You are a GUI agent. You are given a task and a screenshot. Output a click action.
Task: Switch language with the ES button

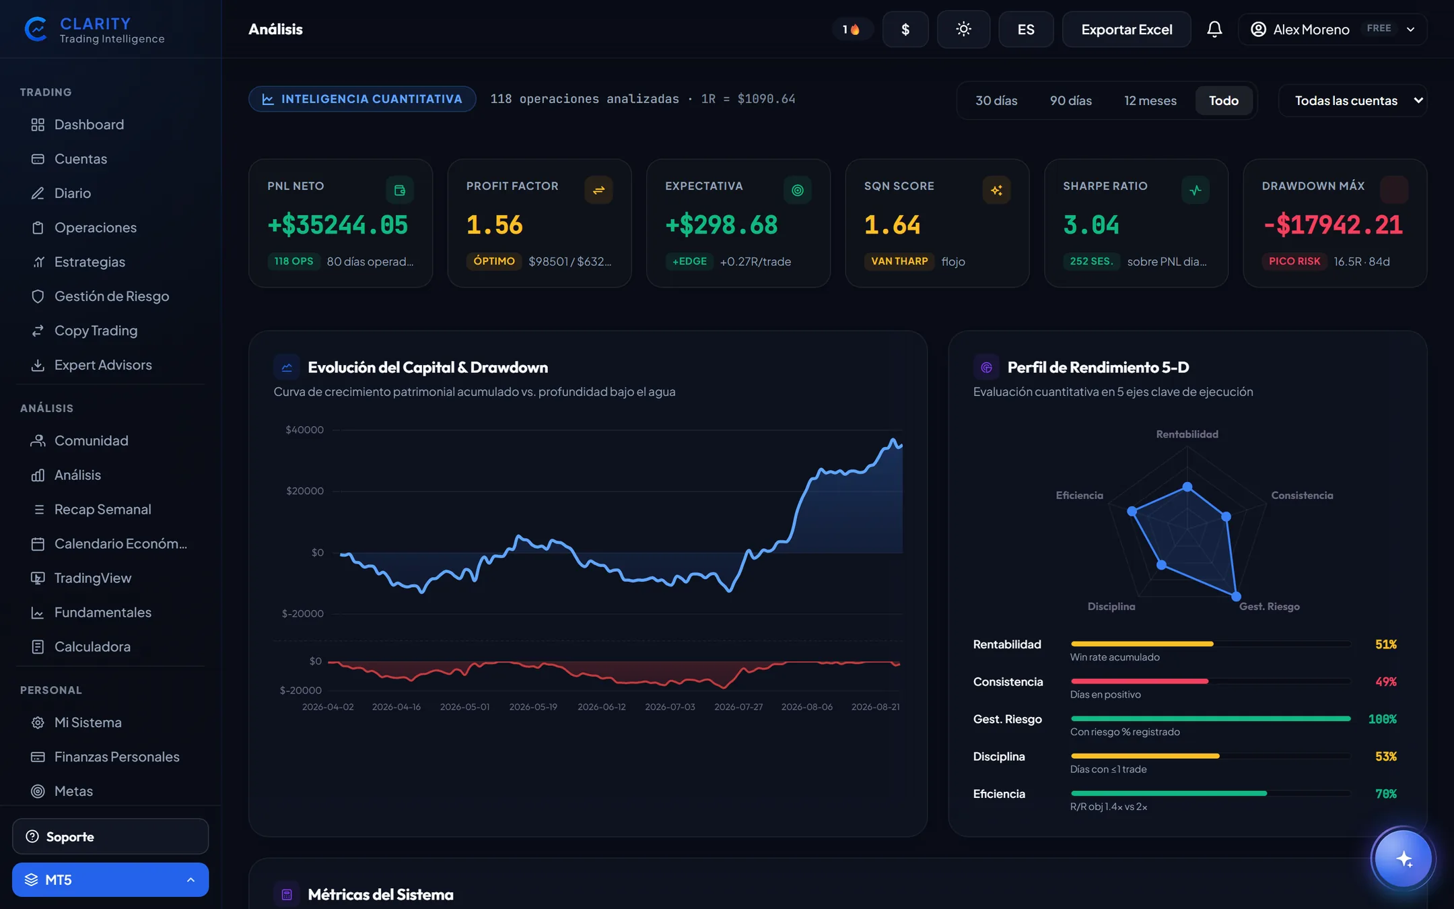pos(1026,29)
